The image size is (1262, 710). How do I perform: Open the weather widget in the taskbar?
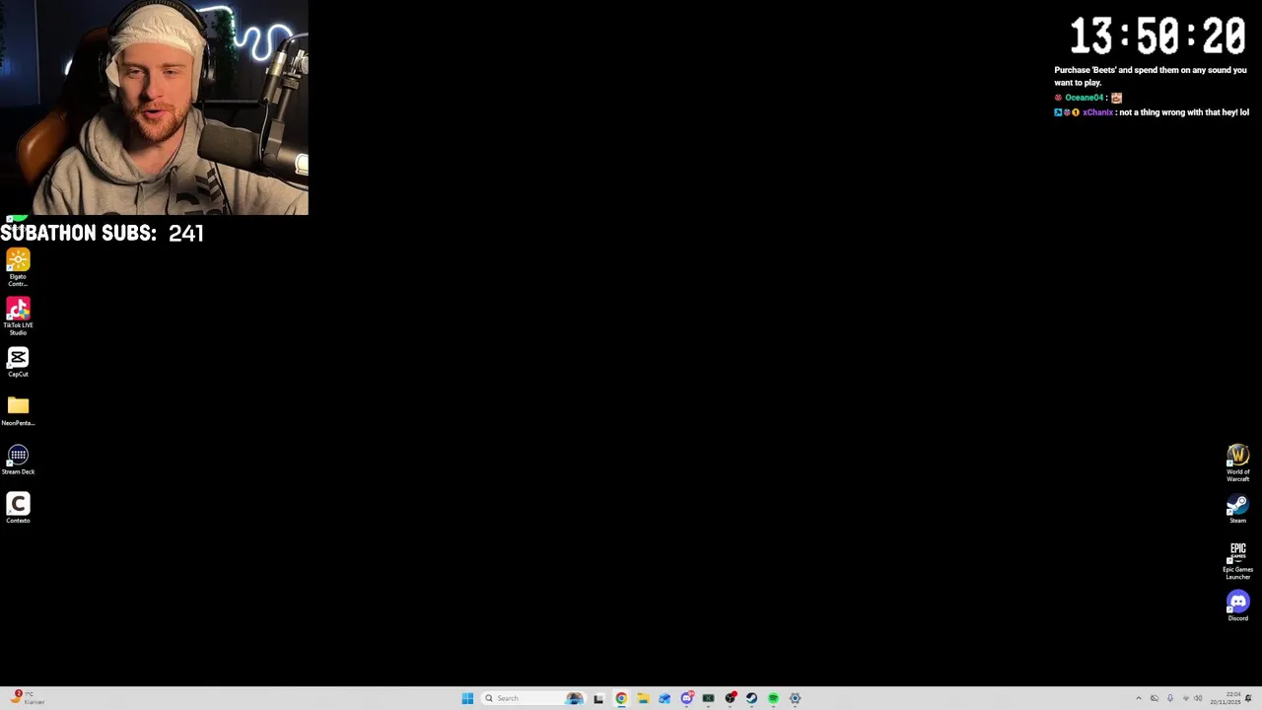tap(28, 697)
